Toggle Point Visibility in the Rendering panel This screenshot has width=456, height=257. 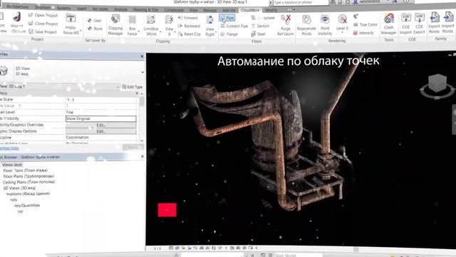tap(325, 25)
